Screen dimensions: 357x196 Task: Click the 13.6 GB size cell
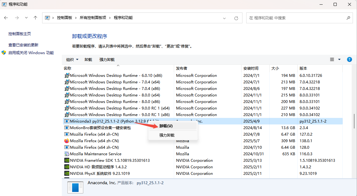[x=288, y=128]
